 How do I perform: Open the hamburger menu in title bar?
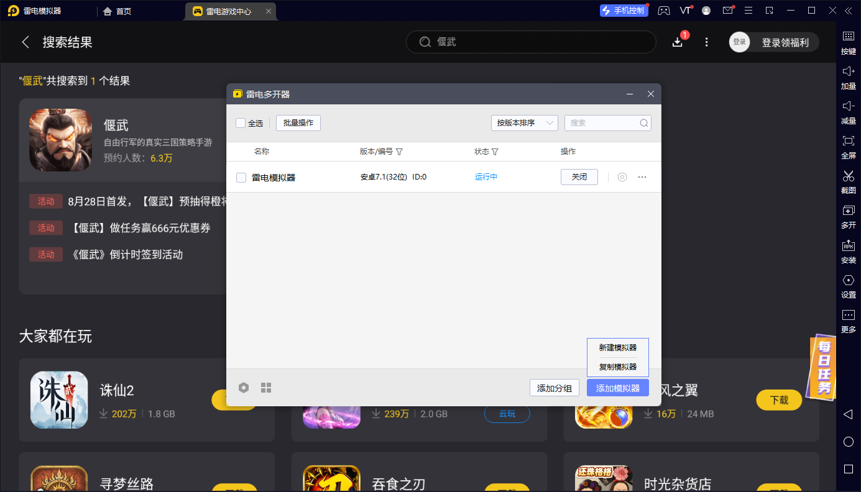(748, 11)
